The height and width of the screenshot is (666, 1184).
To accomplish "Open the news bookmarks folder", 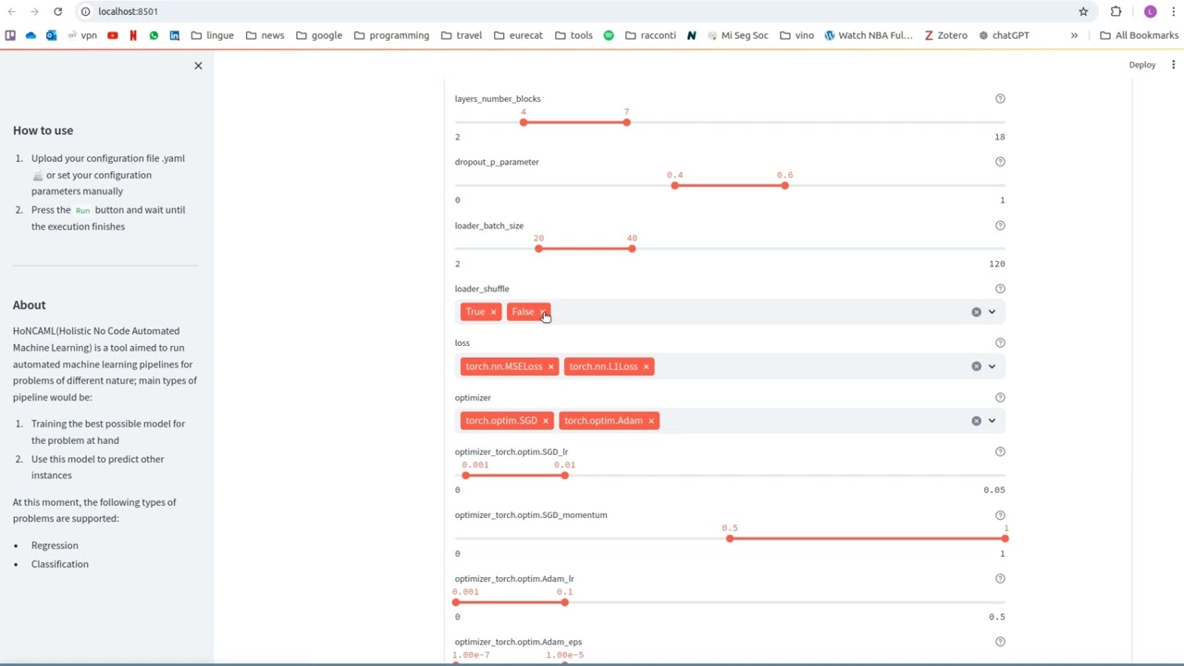I will 265,35.
